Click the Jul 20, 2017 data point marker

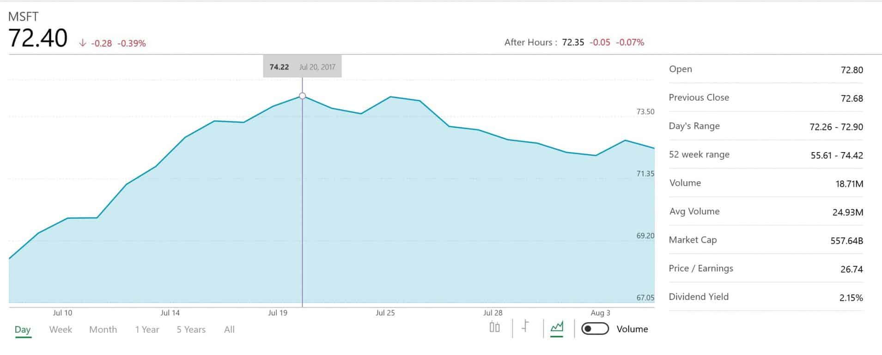pos(302,96)
